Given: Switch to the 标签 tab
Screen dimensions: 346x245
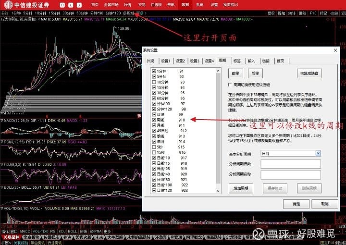Looking at the screenshot, I should (237, 61).
